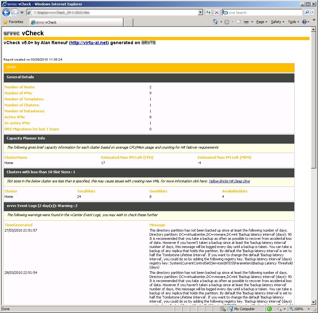Expand the Print options dropdown arrow
This screenshot has height=313, width=318.
pos(252,22)
